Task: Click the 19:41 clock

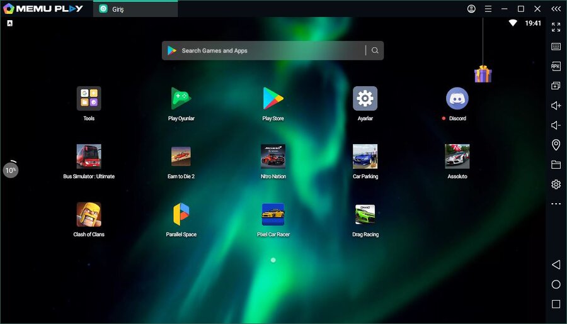Action: tap(532, 23)
